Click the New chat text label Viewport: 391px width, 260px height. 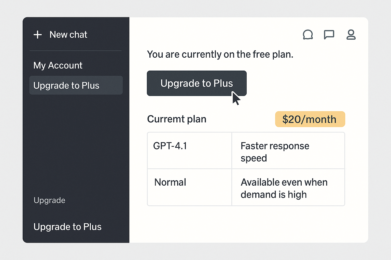click(x=68, y=35)
